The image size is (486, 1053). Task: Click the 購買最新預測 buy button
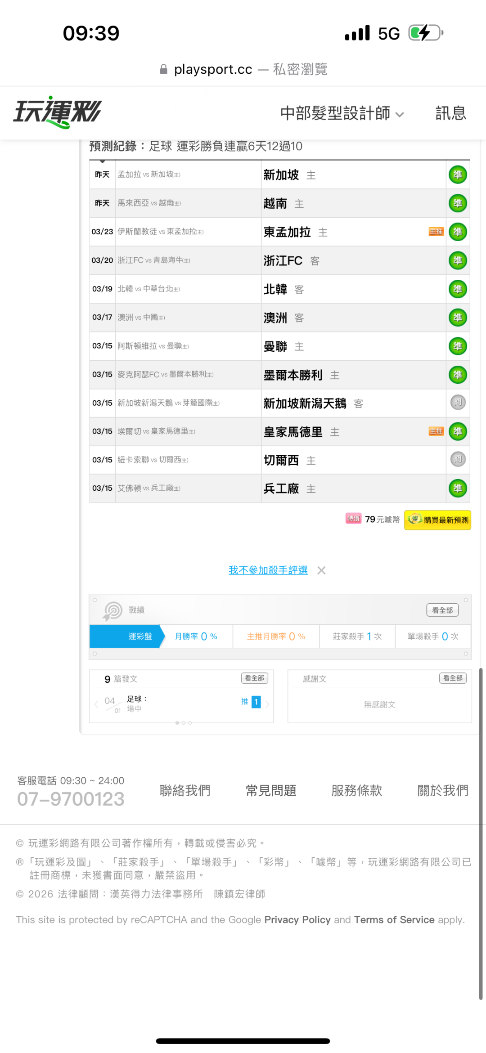437,520
